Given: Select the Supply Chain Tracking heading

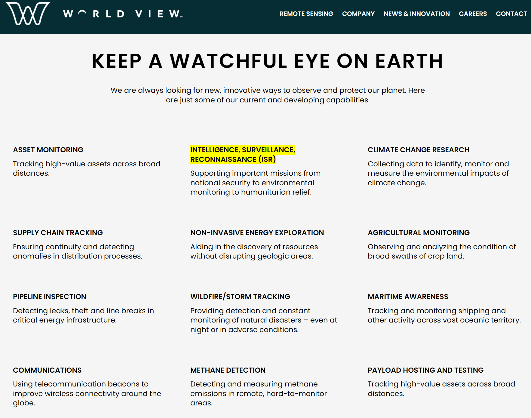Looking at the screenshot, I should click(58, 233).
